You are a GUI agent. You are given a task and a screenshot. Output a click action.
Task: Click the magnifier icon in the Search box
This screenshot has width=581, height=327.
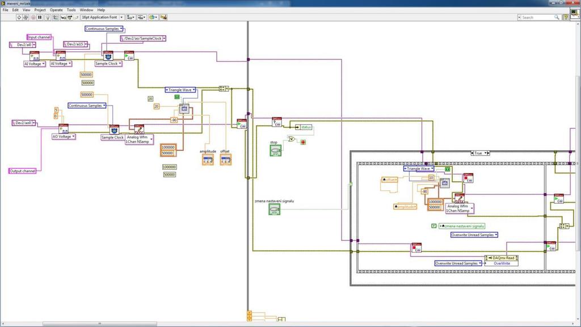coord(557,18)
